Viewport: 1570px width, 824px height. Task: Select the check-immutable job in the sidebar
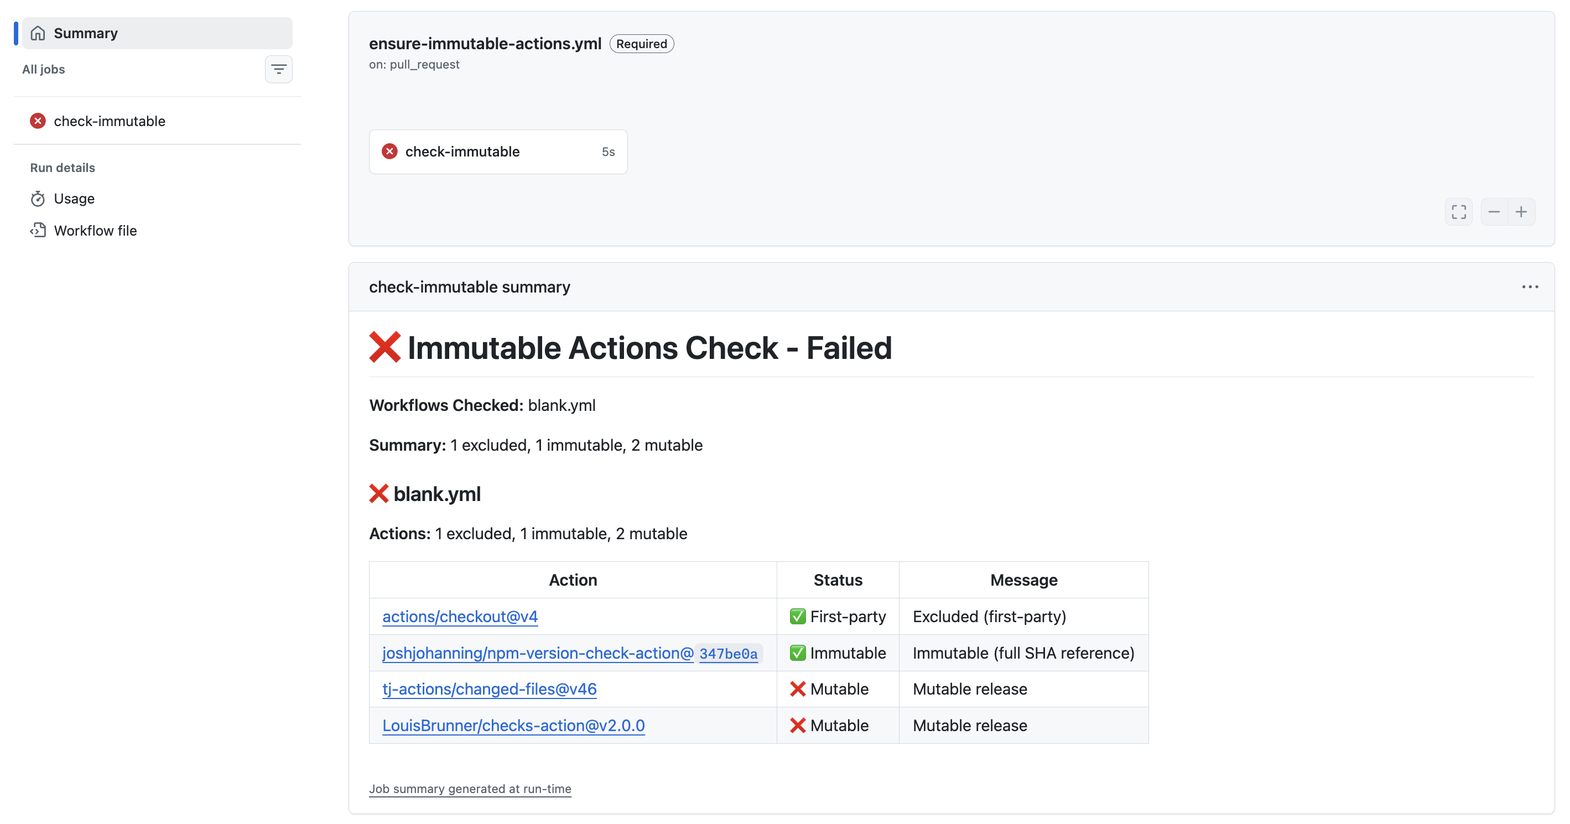pos(109,121)
